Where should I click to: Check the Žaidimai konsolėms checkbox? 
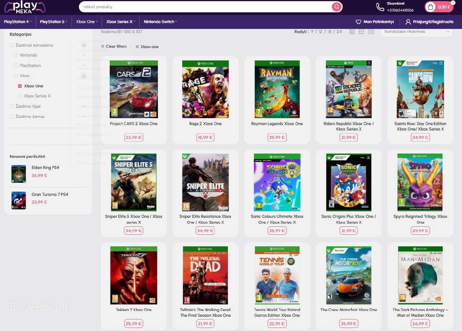12,45
